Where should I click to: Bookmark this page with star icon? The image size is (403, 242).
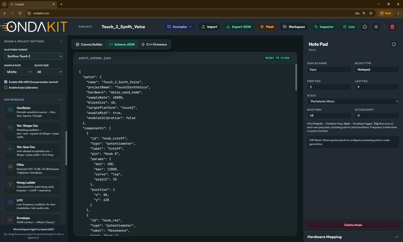pos(371,13)
